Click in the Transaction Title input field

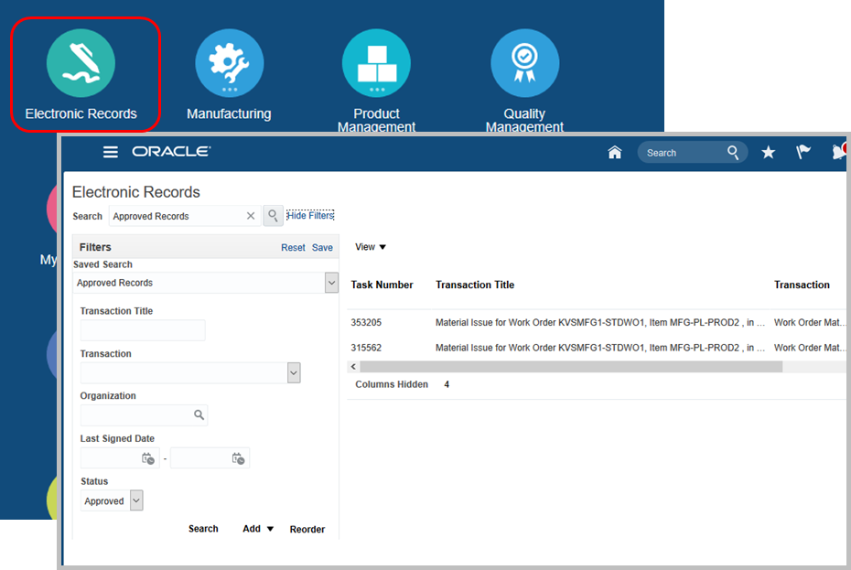coord(143,330)
